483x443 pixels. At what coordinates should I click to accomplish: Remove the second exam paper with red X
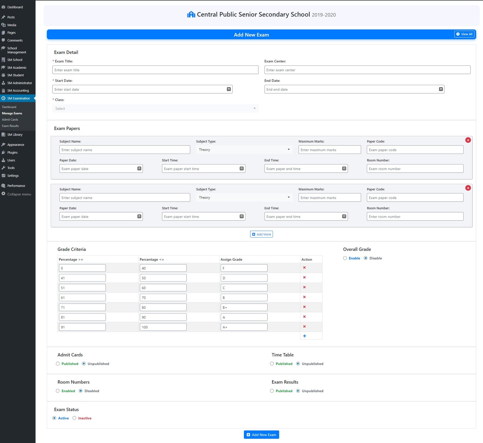(468, 188)
